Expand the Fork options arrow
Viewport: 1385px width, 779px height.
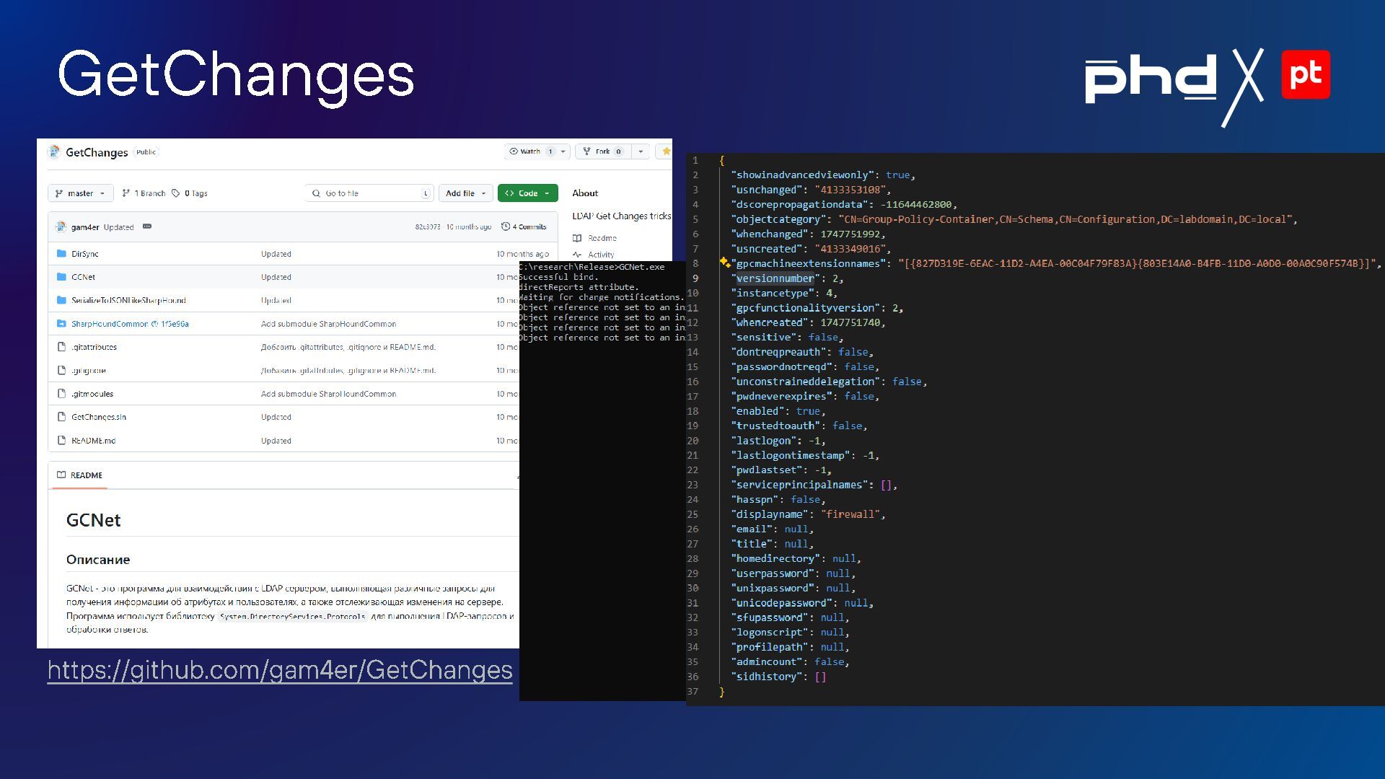pos(640,151)
